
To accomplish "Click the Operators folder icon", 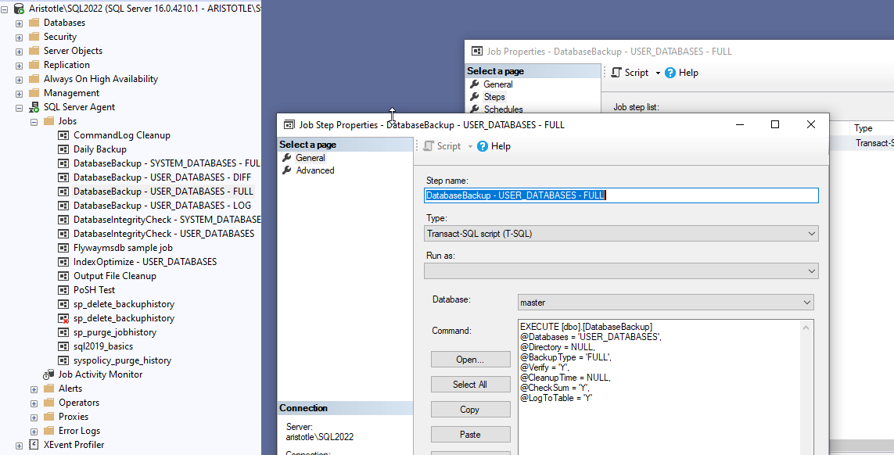I will (49, 403).
